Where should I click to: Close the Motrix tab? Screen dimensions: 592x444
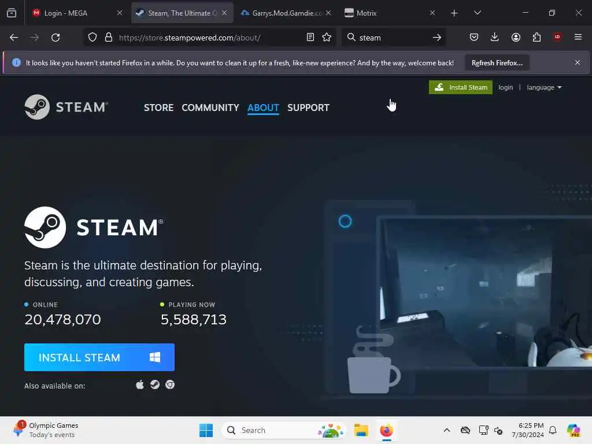point(432,13)
